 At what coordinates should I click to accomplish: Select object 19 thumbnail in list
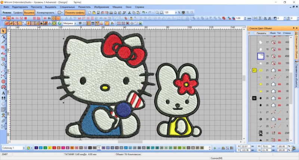click(x=261, y=56)
